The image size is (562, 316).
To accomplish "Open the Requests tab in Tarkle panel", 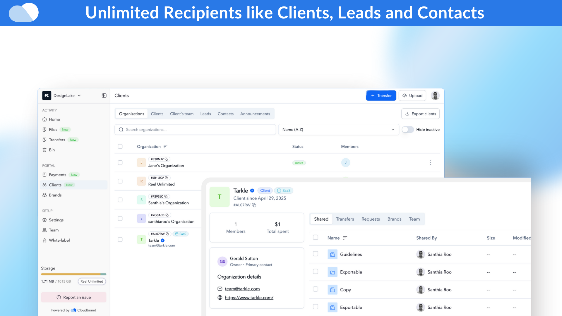I will pyautogui.click(x=370, y=219).
